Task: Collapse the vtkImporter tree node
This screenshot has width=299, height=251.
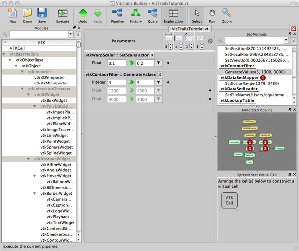Action: coord(22,72)
